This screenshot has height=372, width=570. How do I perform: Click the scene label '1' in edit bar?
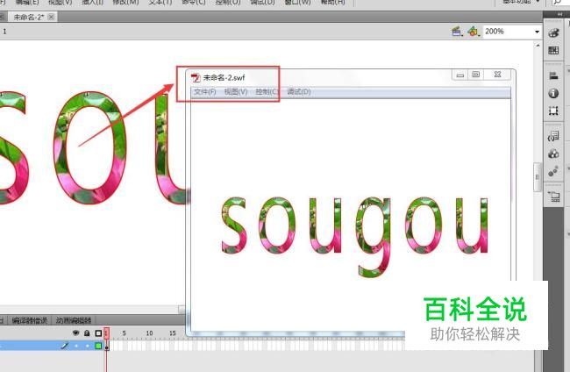(x=4, y=32)
